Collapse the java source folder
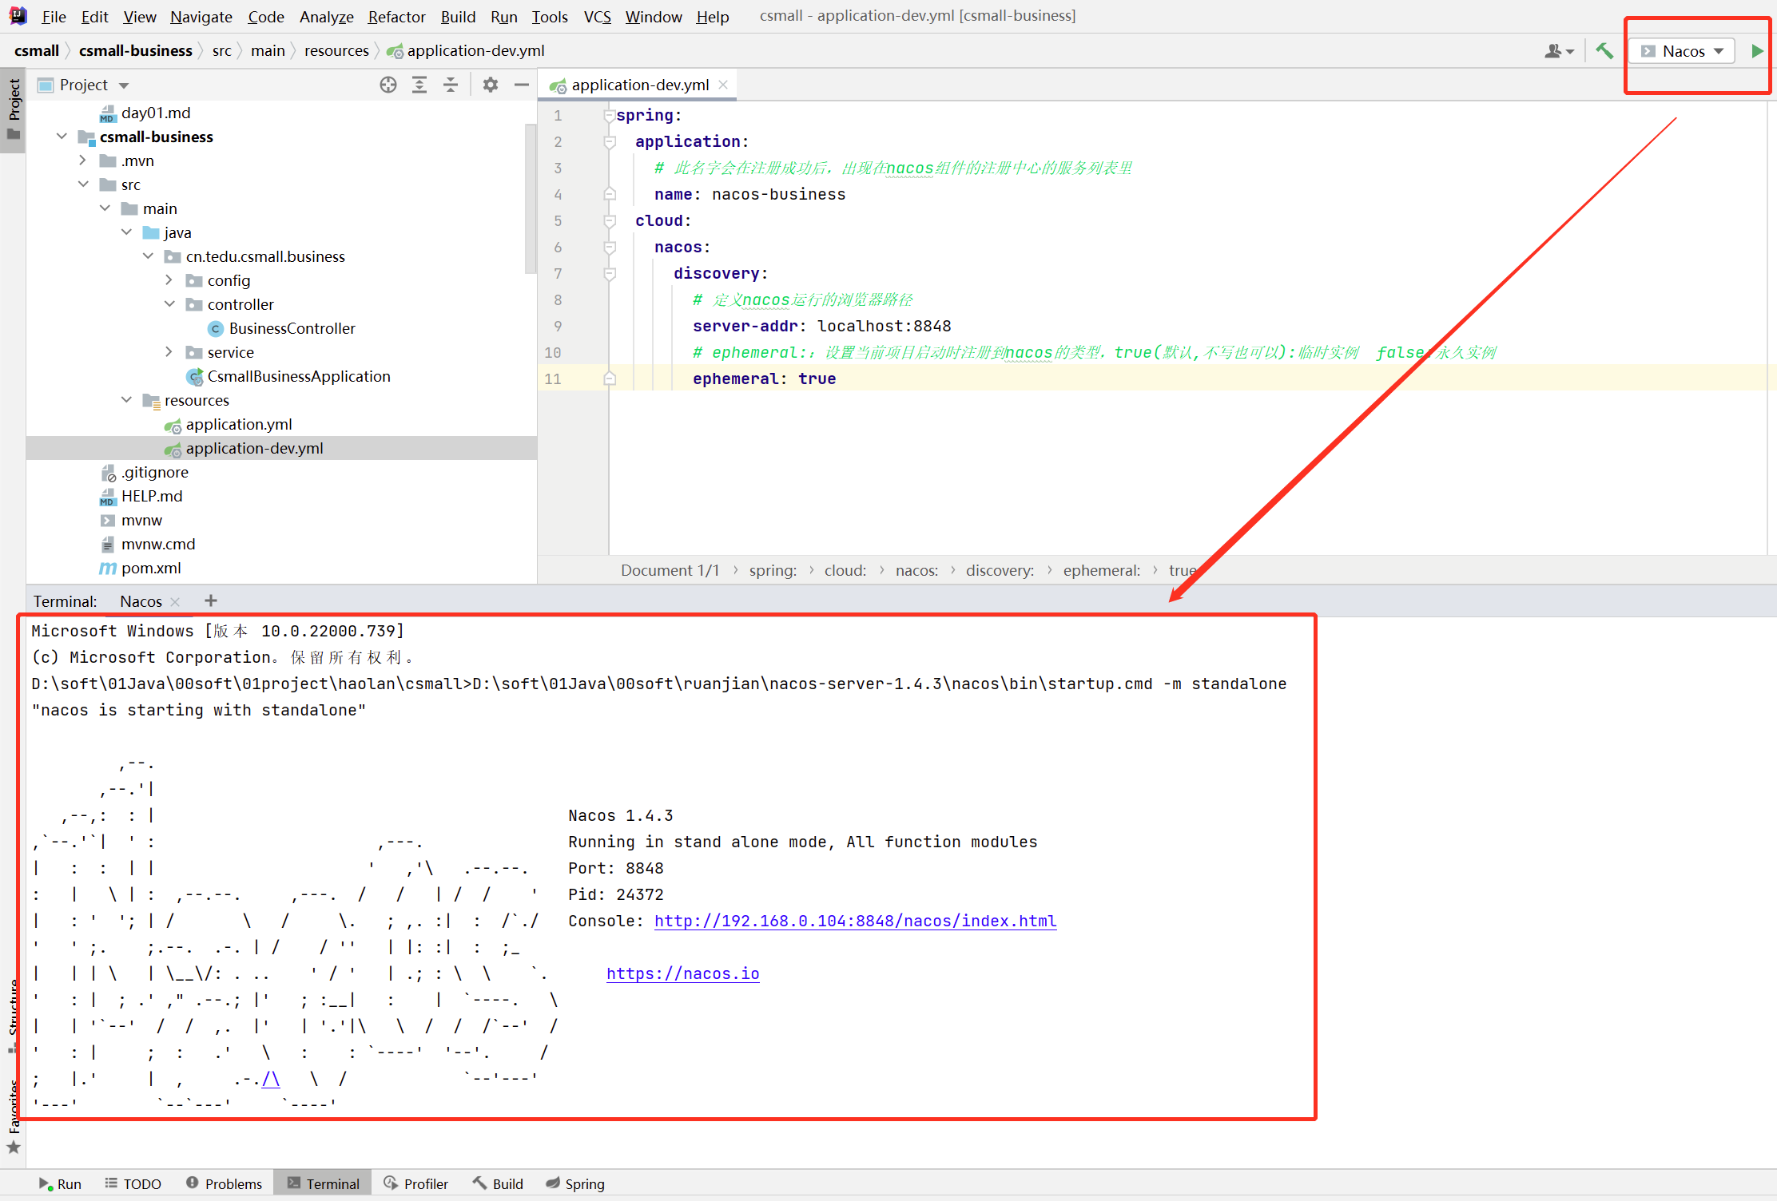The height and width of the screenshot is (1201, 1777). coord(126,232)
